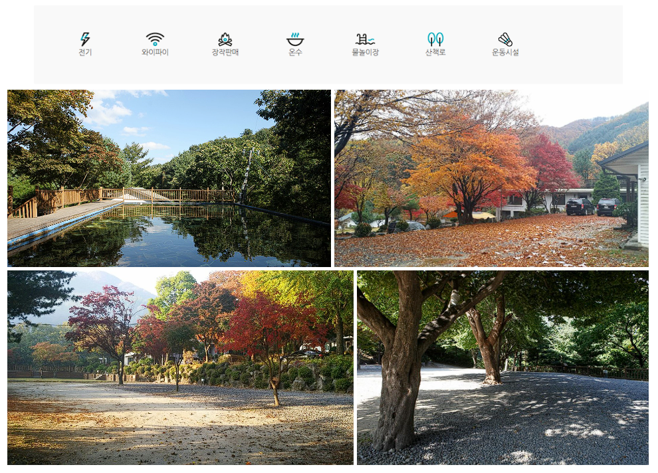Select the 물놀이장 label text
This screenshot has width=658, height=473.
pyautogui.click(x=365, y=52)
